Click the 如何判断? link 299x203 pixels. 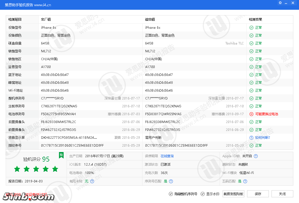263,137
